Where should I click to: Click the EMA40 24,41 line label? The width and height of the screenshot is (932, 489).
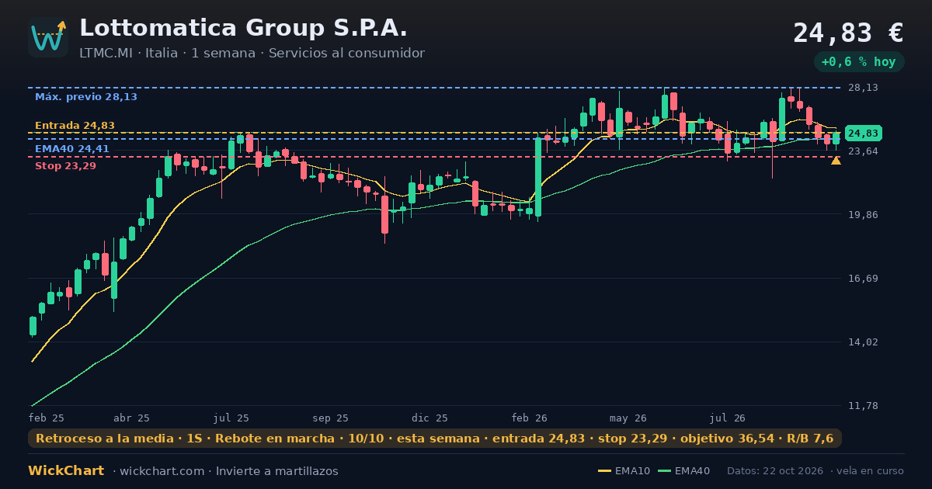coord(72,149)
